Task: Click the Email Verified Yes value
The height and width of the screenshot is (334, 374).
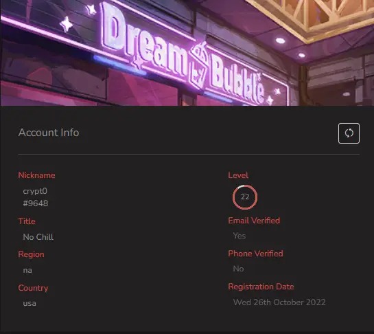Action: point(239,236)
